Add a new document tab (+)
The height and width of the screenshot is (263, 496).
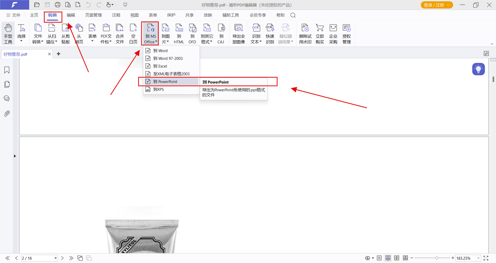[x=58, y=54]
